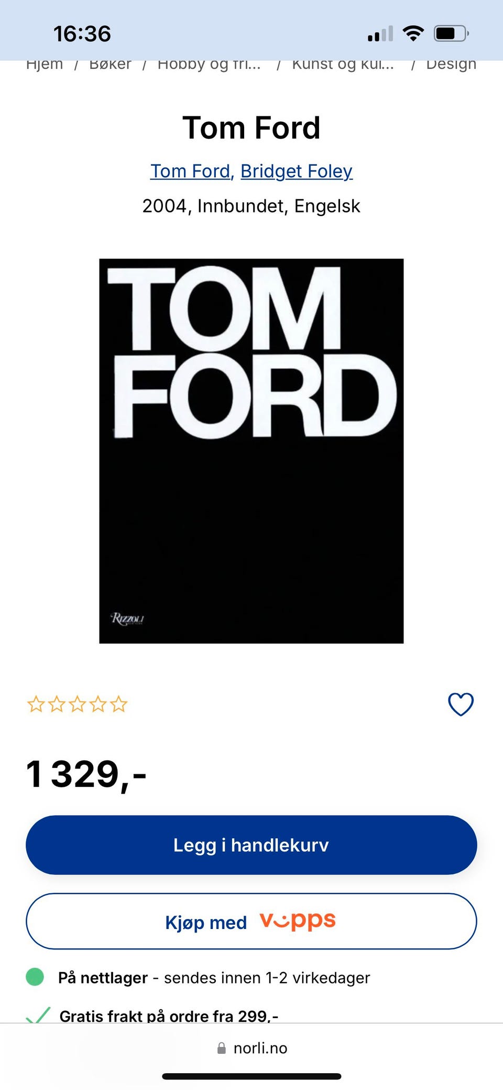Go to Hobby og fri... breadcrumb
The height and width of the screenshot is (1090, 503).
[209, 64]
